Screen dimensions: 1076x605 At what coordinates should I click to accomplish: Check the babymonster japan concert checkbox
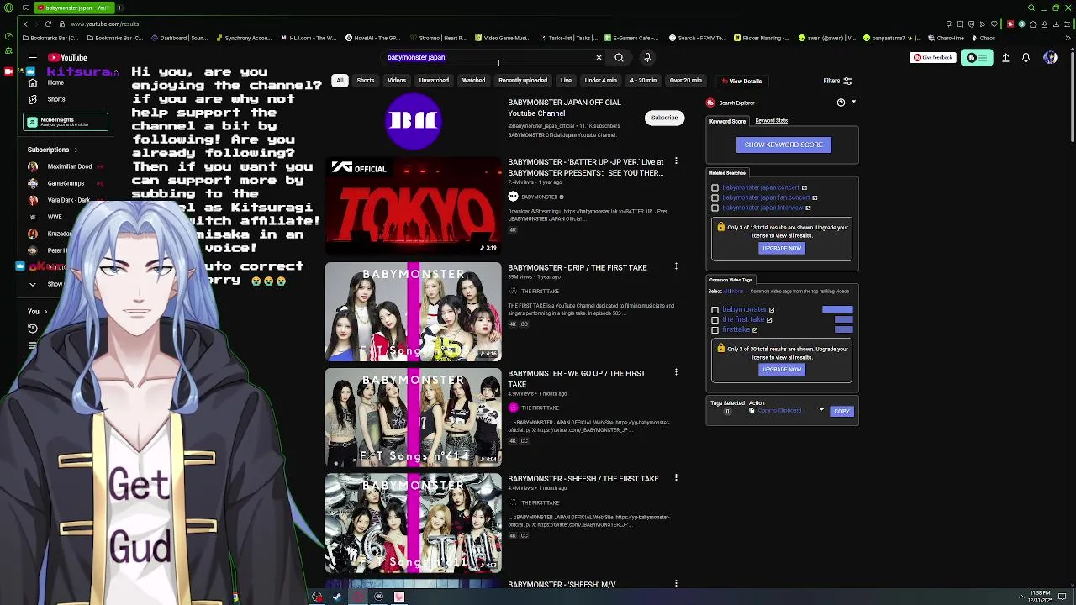(x=715, y=188)
